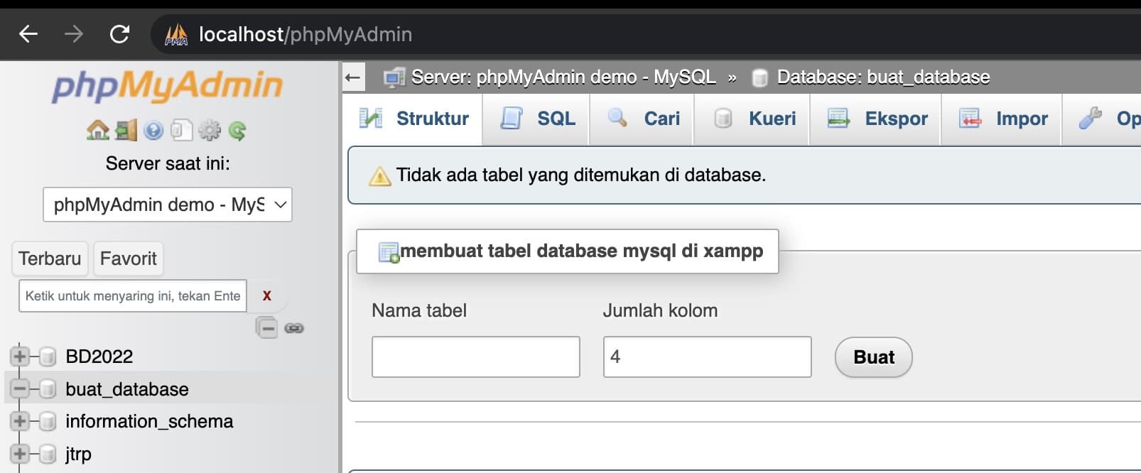Click the jtrp cylinder icon
Image resolution: width=1141 pixels, height=473 pixels.
point(48,454)
